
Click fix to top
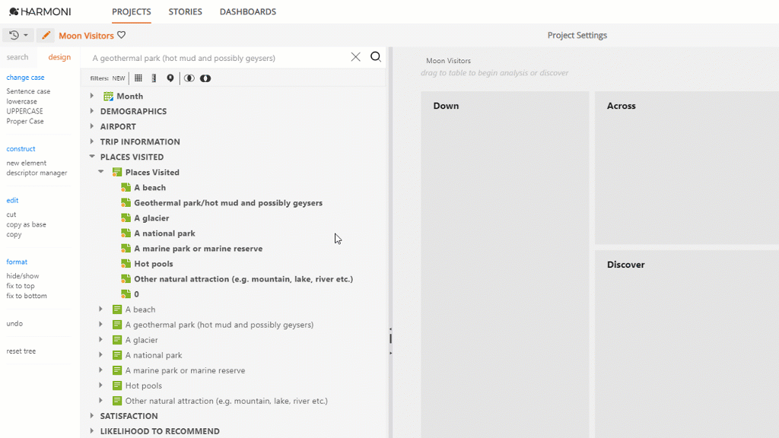coord(21,286)
